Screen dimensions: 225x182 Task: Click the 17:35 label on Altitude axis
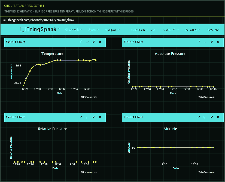pos(194,164)
